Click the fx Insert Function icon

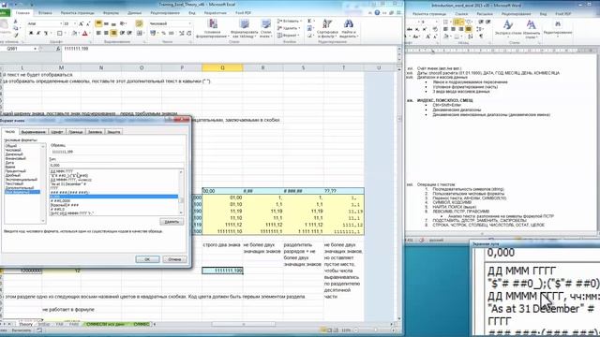(58, 49)
